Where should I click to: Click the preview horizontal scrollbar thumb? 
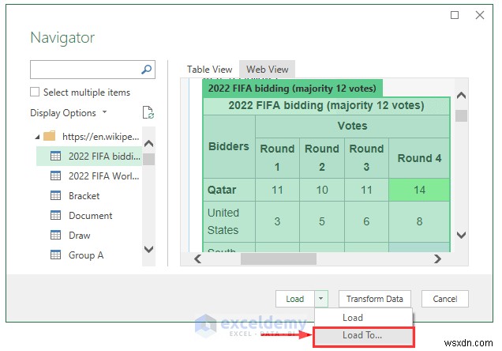click(x=279, y=259)
